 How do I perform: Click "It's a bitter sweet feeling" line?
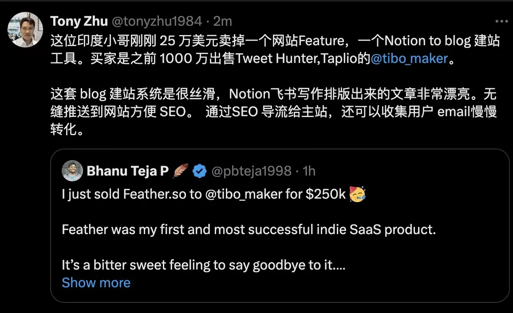[203, 265]
